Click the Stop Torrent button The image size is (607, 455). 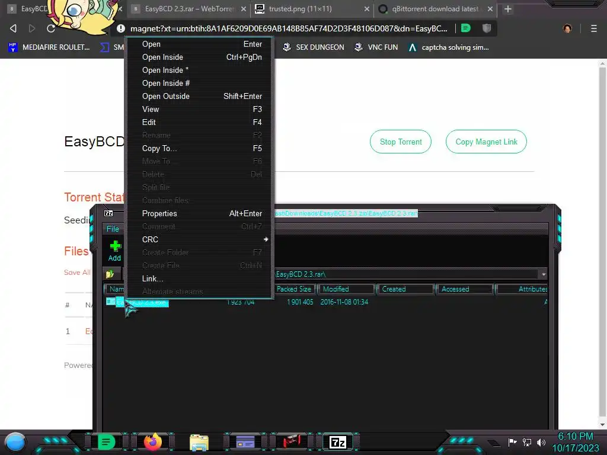(401, 142)
